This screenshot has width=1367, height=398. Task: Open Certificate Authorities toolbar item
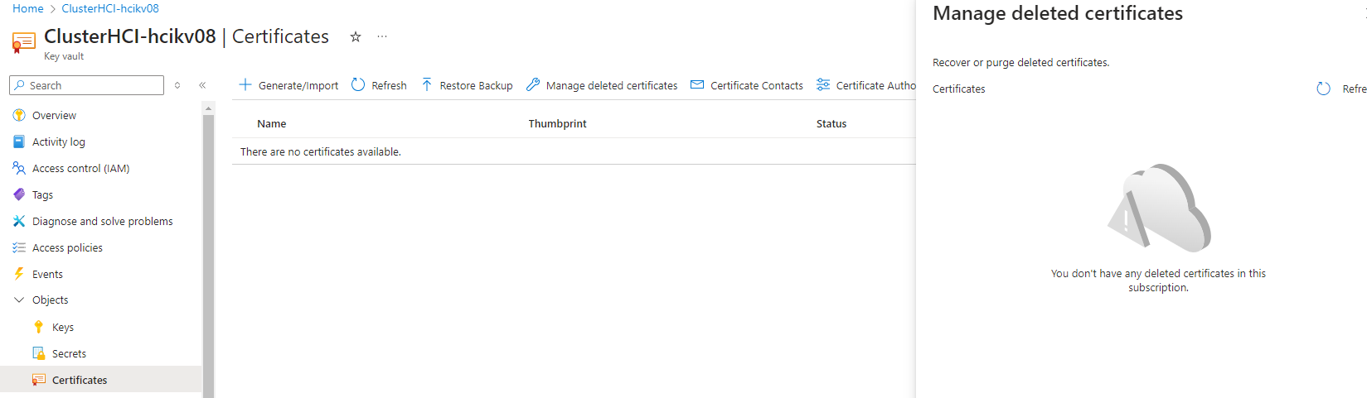pyautogui.click(x=866, y=85)
